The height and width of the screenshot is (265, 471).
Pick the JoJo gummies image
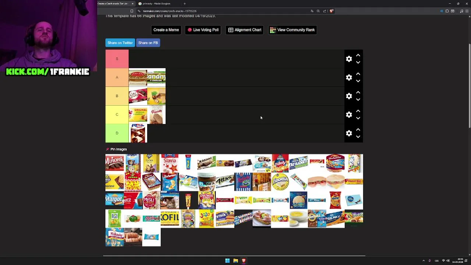pos(206,219)
